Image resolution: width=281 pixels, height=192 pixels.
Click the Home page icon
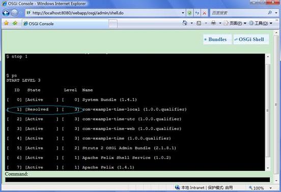(x=185, y=23)
